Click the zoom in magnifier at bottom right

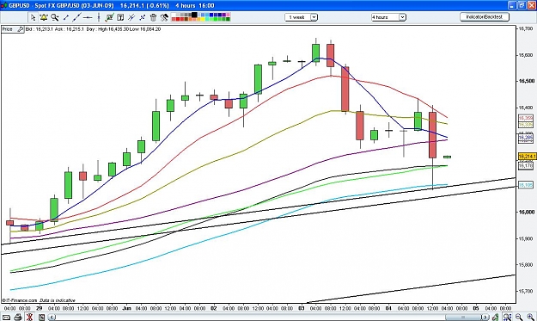tap(531, 317)
